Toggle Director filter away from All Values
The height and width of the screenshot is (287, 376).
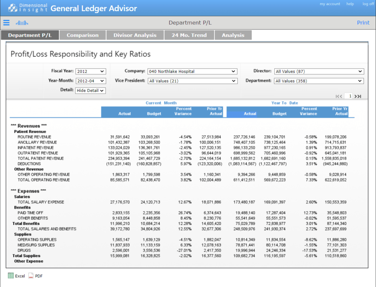click(319, 71)
